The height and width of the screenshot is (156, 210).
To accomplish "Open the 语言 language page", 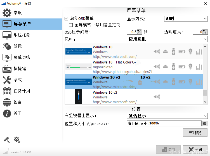I will 31,102.
